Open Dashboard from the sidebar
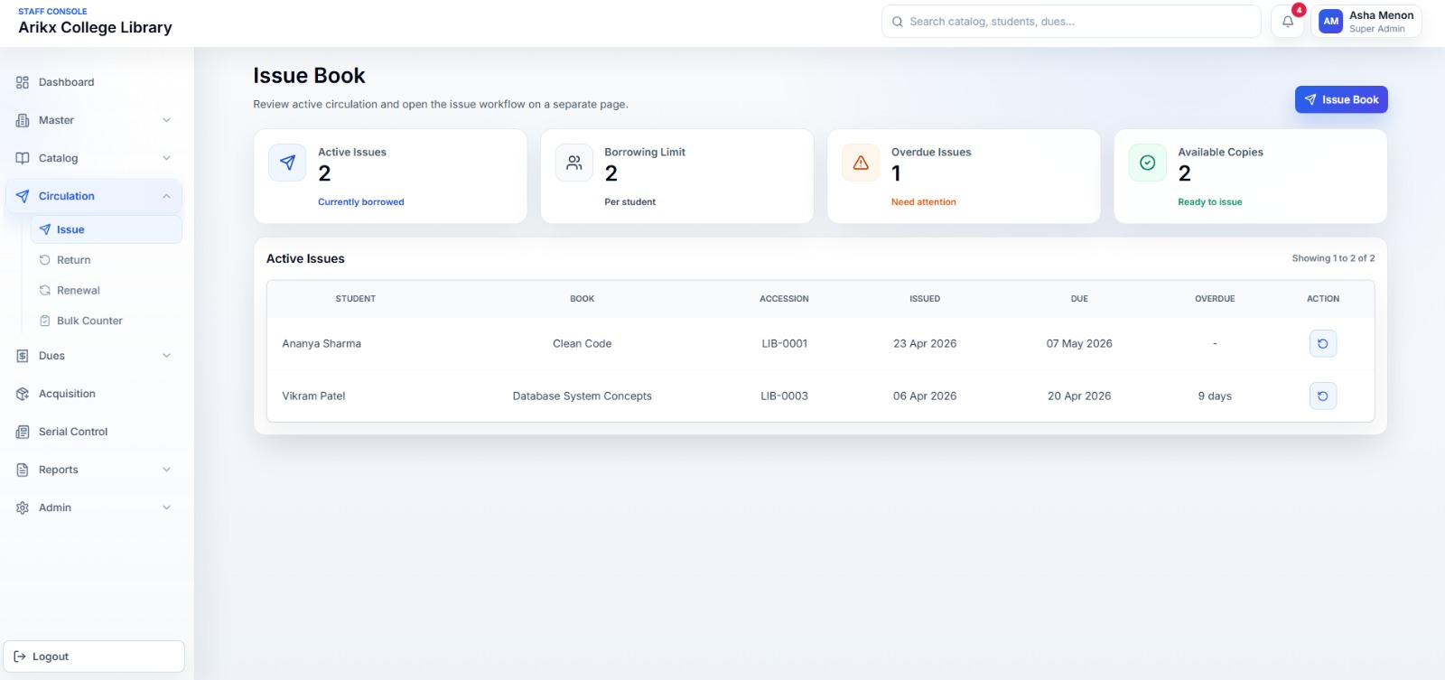Image resolution: width=1445 pixels, height=680 pixels. point(66,82)
